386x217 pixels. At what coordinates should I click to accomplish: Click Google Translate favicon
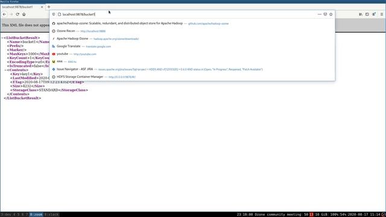(54, 46)
